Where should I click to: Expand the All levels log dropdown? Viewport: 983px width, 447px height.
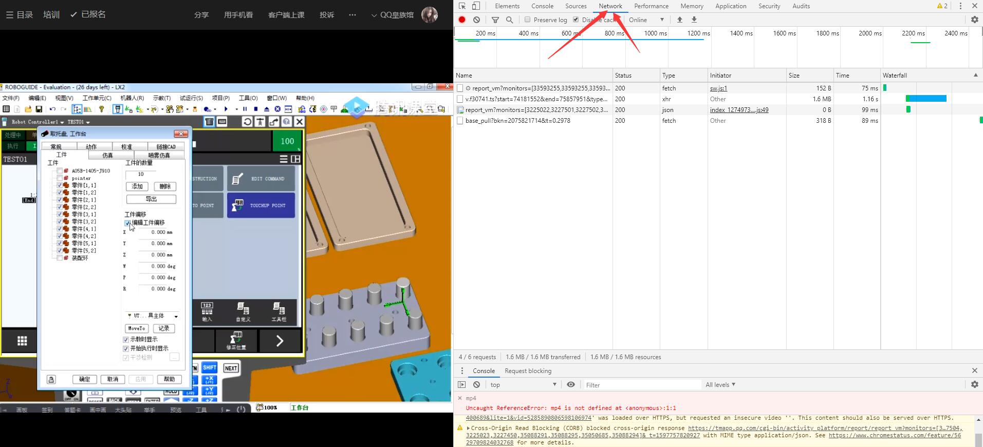(x=720, y=384)
